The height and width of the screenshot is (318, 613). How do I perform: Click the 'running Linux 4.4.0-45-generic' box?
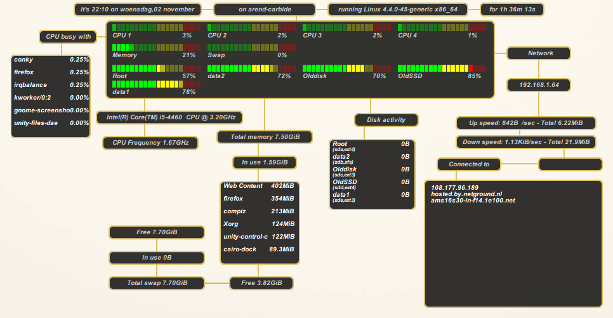coord(398,10)
